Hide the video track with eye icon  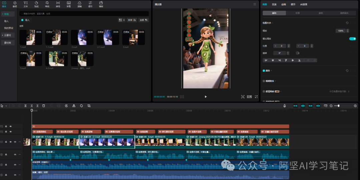pos(11,142)
